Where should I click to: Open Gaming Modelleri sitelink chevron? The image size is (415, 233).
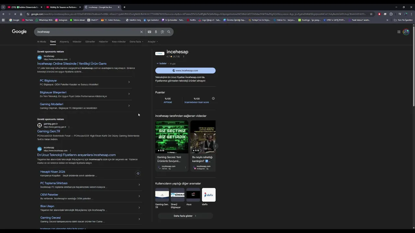click(129, 105)
